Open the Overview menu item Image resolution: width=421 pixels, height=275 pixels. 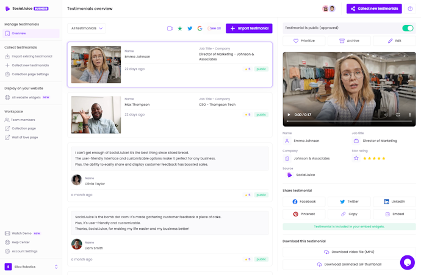(x=31, y=34)
